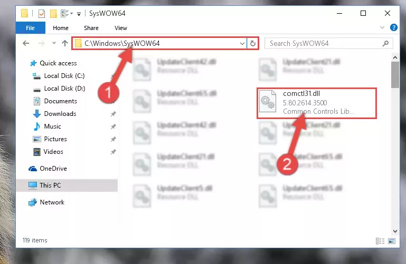
Task: Open the address bar history dropdown
Action: [242, 43]
